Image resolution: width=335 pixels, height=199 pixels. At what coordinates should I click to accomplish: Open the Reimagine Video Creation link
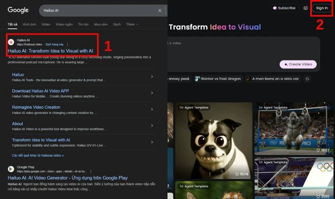[x=36, y=107]
